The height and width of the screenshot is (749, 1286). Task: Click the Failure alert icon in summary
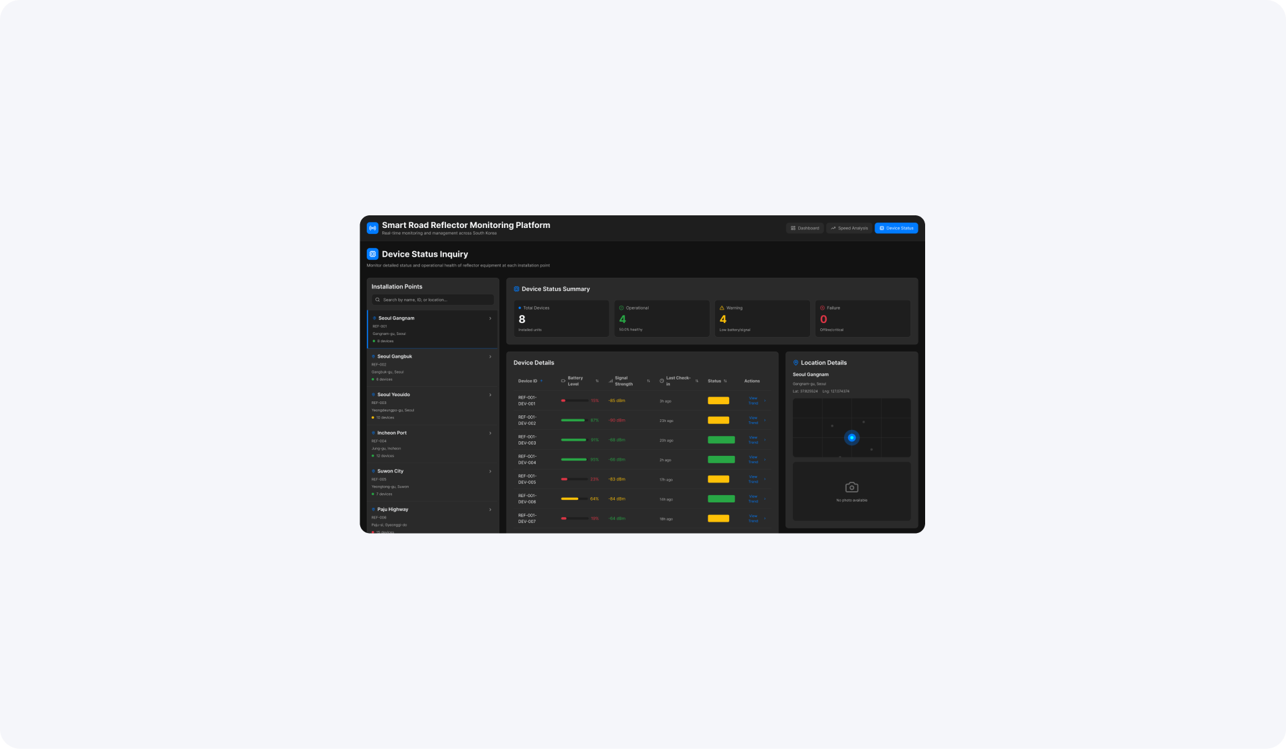(x=822, y=308)
